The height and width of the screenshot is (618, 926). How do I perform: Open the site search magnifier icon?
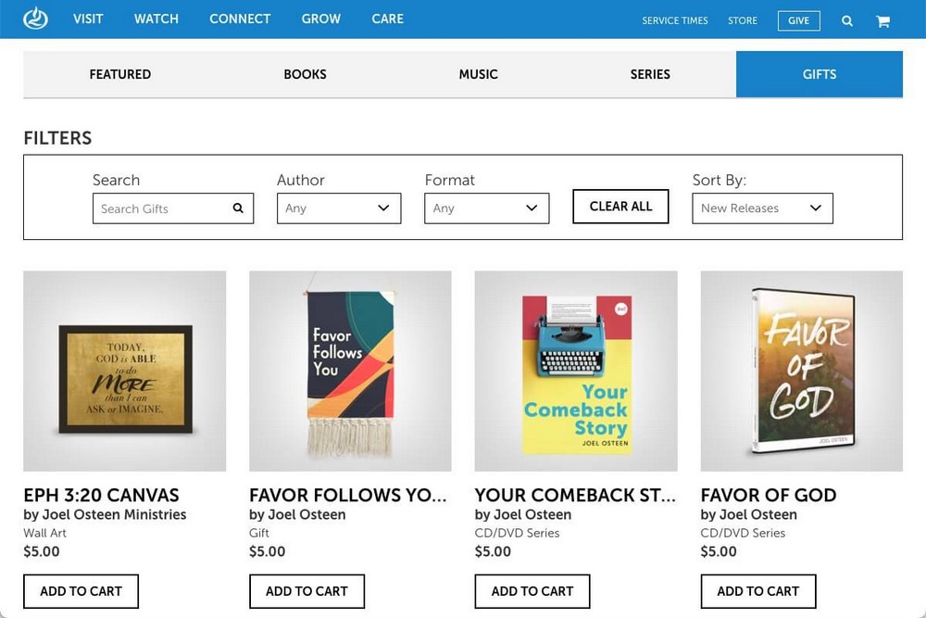pos(846,20)
